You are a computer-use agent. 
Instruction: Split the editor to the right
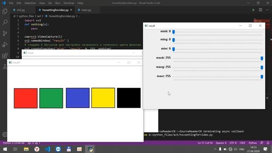click(261, 10)
